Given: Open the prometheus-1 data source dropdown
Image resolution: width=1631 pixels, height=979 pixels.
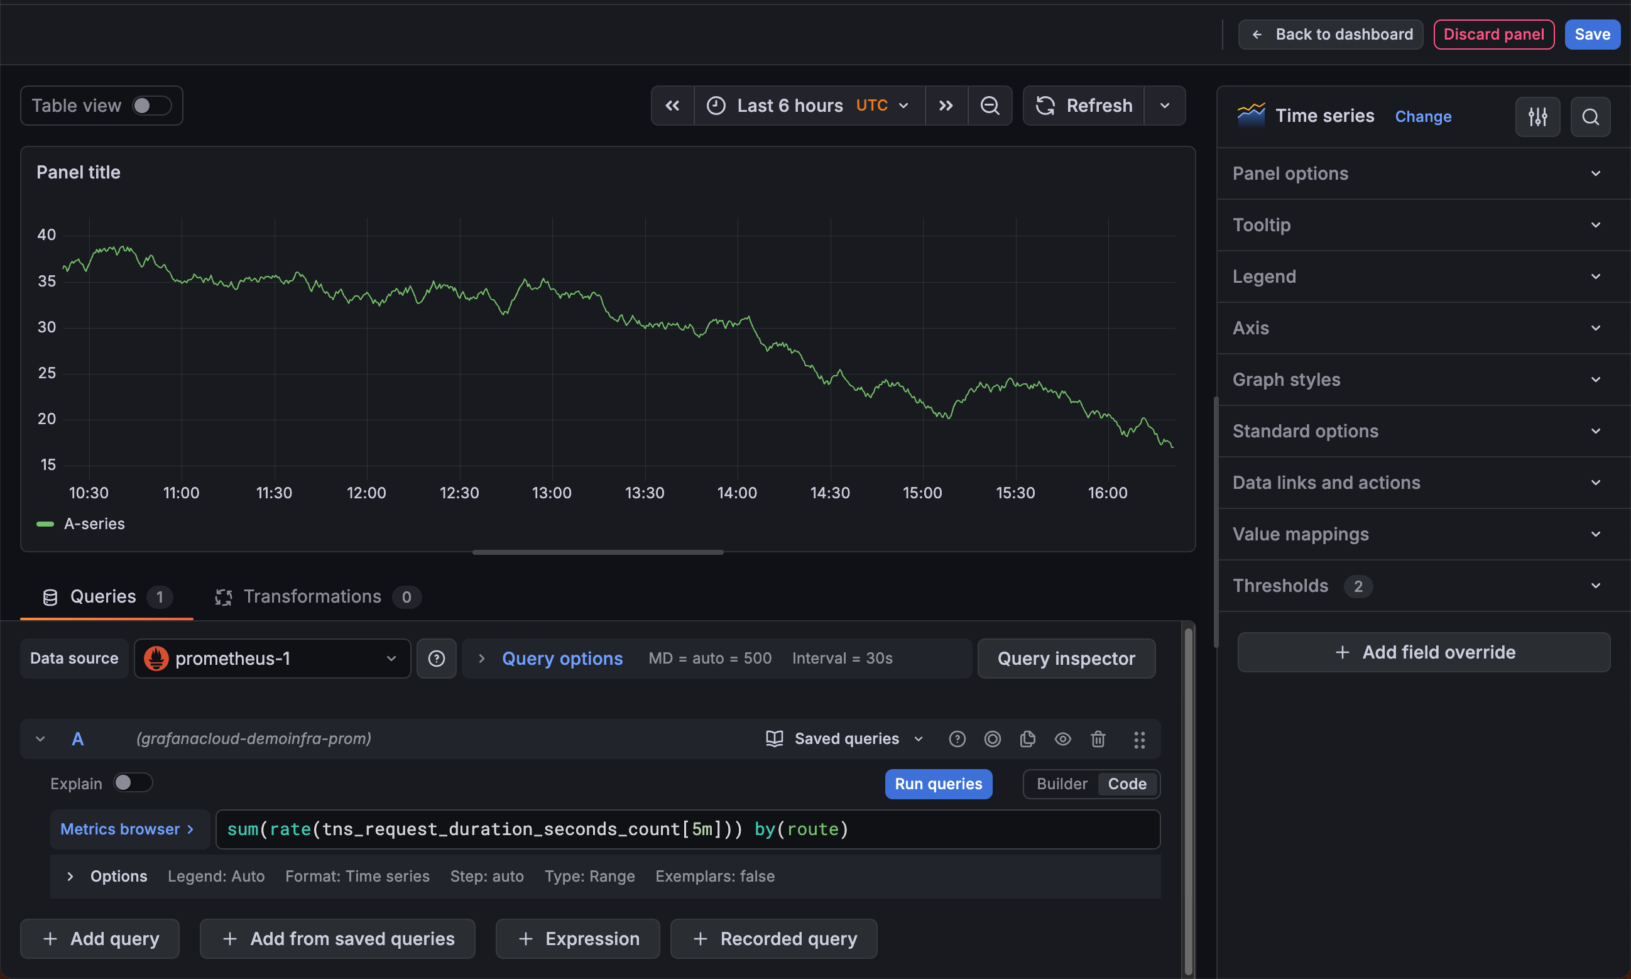Looking at the screenshot, I should (x=271, y=659).
